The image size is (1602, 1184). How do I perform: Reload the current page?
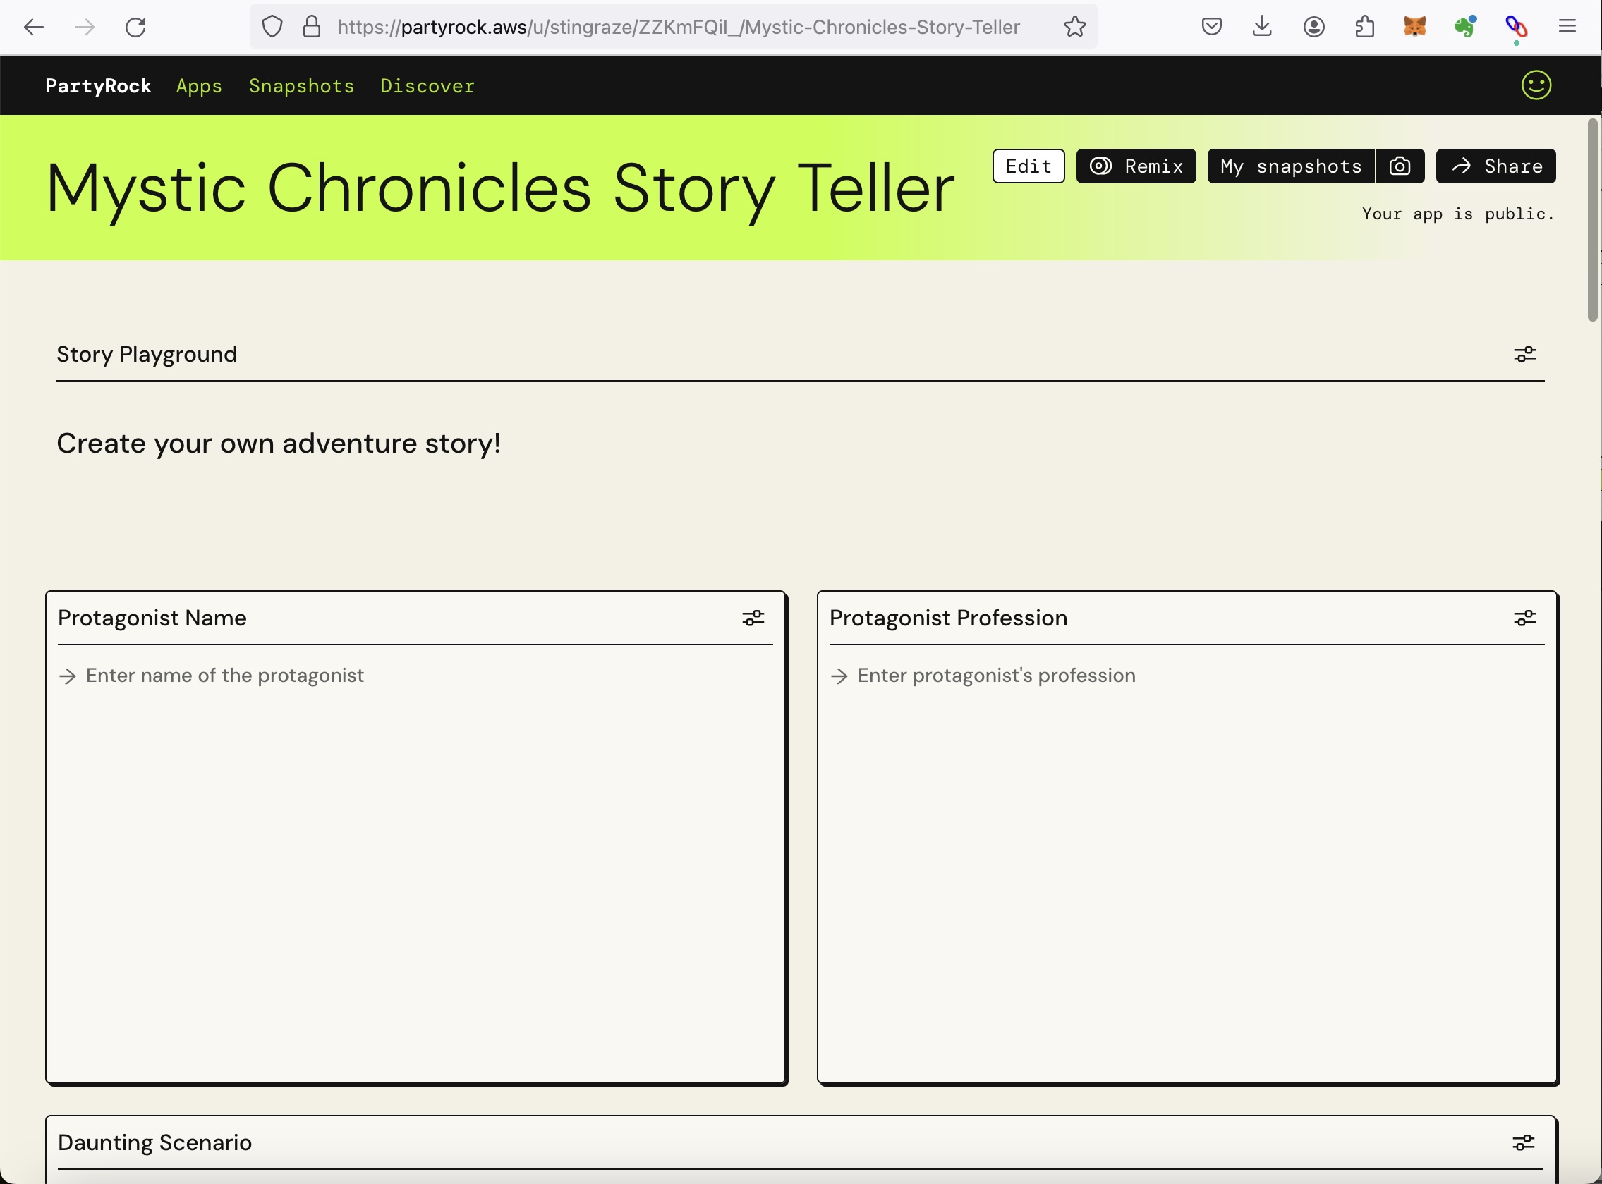coord(136,27)
